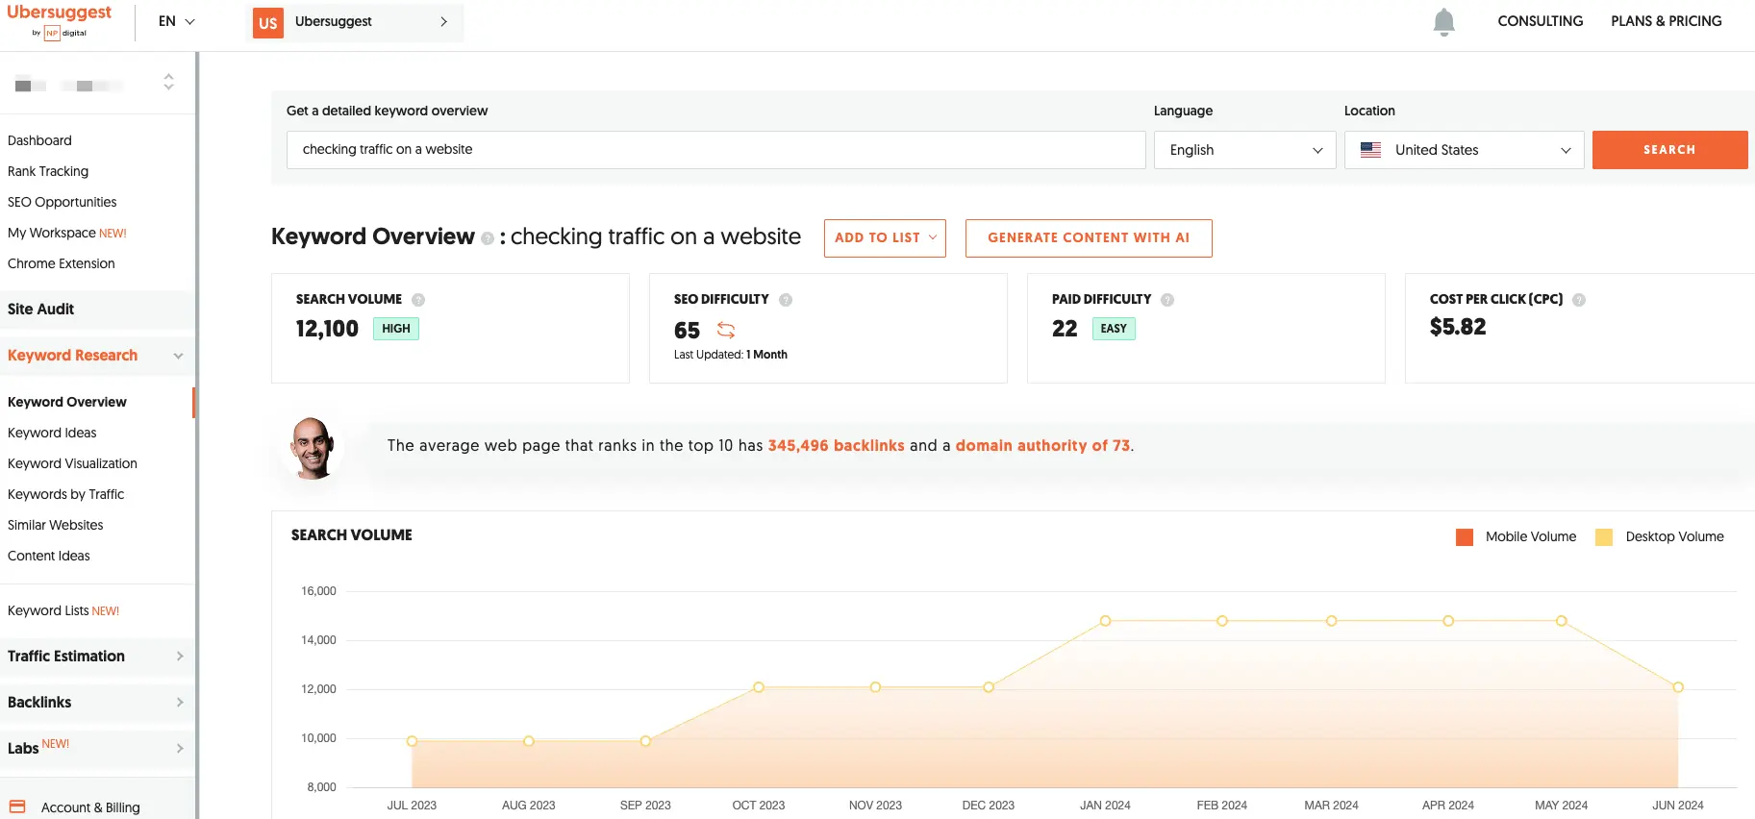Open Search Volume help tooltip icon
The width and height of the screenshot is (1755, 819).
[418, 300]
